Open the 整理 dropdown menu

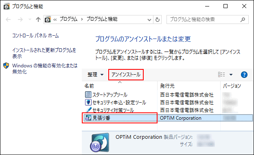point(95,75)
